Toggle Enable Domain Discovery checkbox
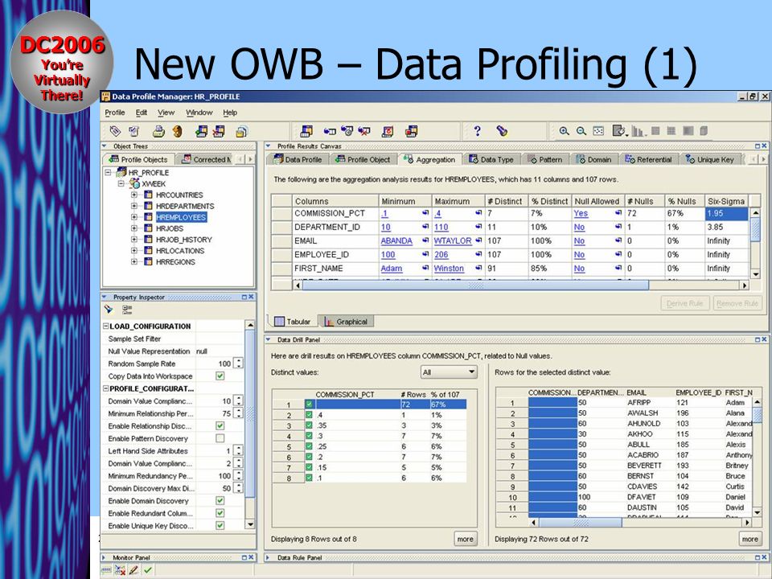Viewport: 772px width, 579px height. click(x=220, y=501)
